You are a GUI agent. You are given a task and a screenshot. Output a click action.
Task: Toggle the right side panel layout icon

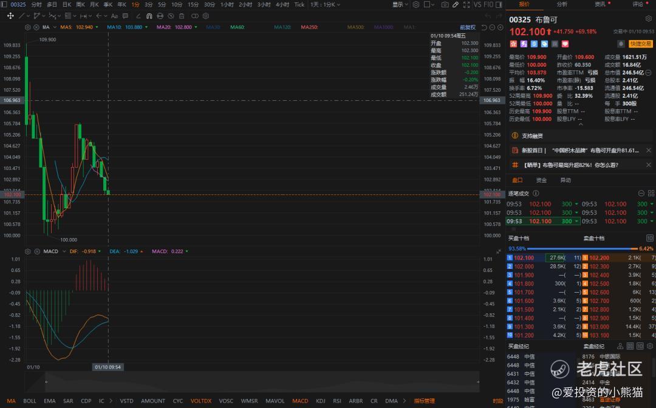(499, 4)
